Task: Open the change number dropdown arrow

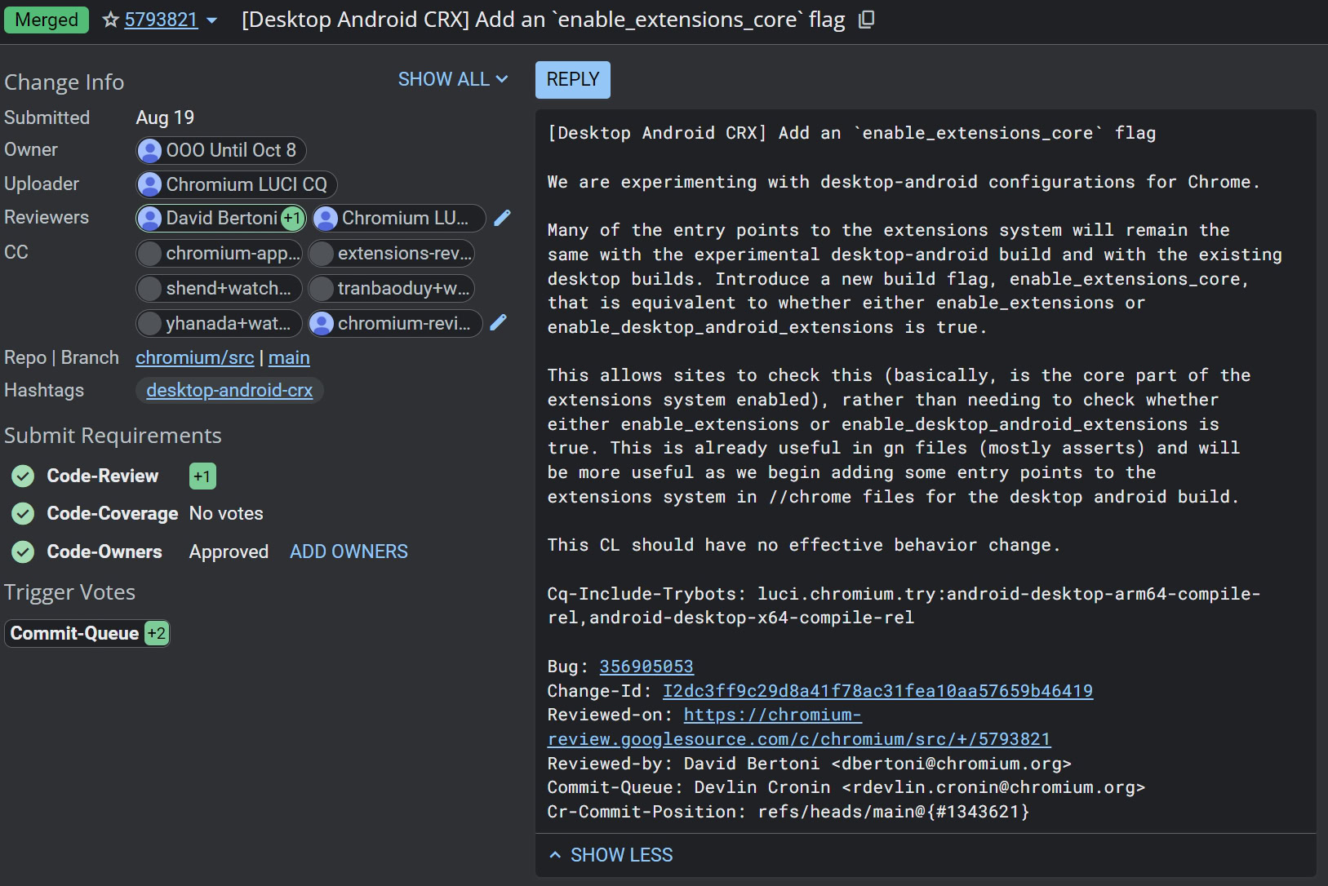Action: tap(212, 20)
